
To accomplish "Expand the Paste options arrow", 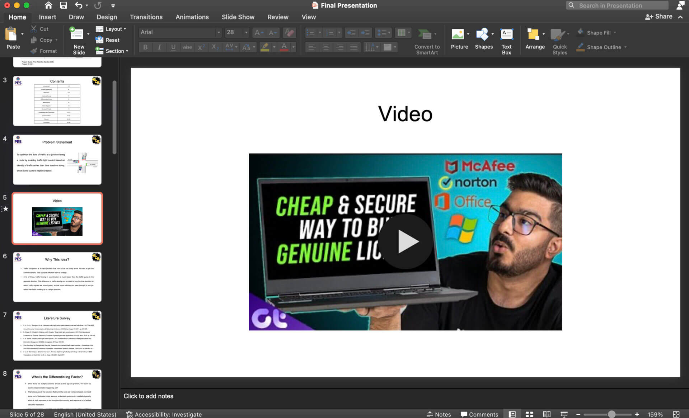I will (22, 34).
